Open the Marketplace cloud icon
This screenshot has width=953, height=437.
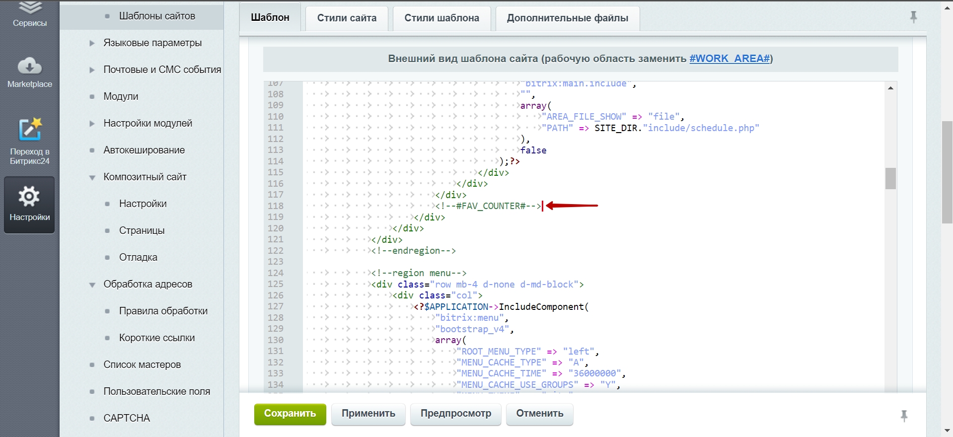coord(30,67)
